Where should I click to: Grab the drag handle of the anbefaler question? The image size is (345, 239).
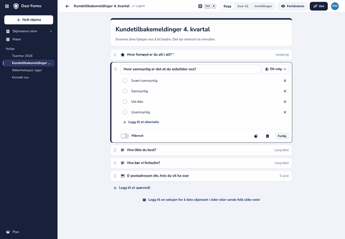click(115, 69)
